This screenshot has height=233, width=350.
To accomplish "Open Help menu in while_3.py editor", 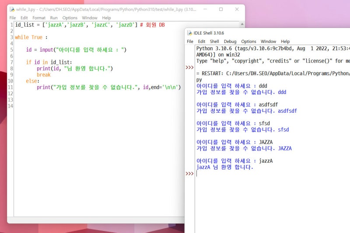I will [x=106, y=18].
